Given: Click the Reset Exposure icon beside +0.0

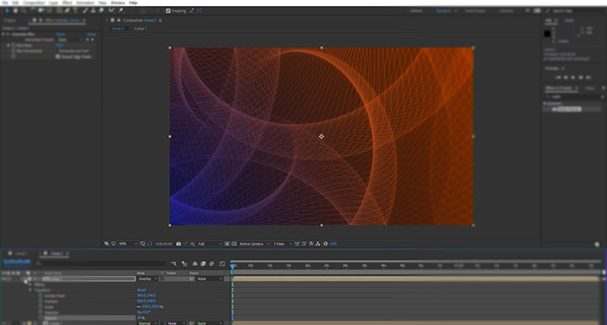Looking at the screenshot, I should [x=325, y=244].
